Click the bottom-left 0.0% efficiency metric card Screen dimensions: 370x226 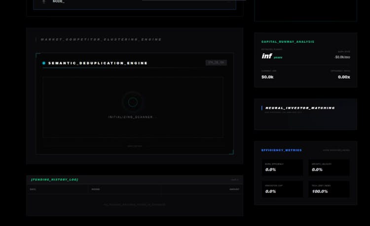click(x=282, y=189)
